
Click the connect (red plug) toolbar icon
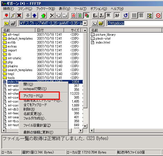click(x=6, y=15)
